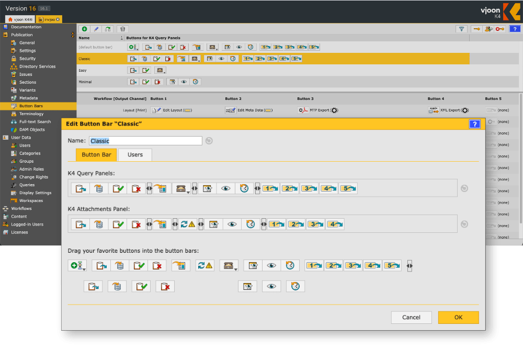Open Terminology in the sidebar
This screenshot has height=349, width=523.
[31, 114]
